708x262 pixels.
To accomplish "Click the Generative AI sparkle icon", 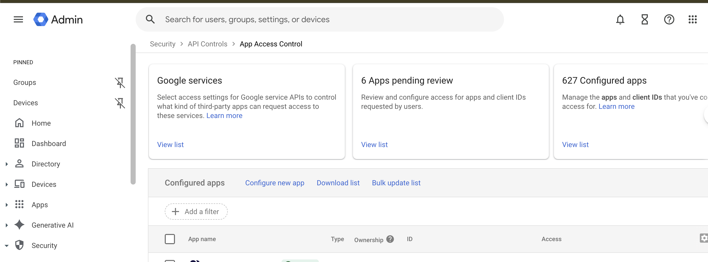I will coord(19,225).
